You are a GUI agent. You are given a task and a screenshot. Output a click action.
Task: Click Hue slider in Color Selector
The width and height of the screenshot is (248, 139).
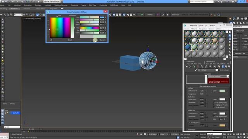(90, 28)
